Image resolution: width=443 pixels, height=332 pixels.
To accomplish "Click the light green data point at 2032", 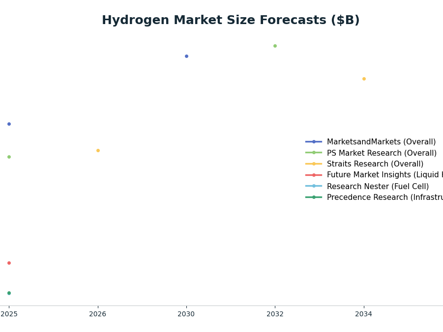I will [x=275, y=46].
